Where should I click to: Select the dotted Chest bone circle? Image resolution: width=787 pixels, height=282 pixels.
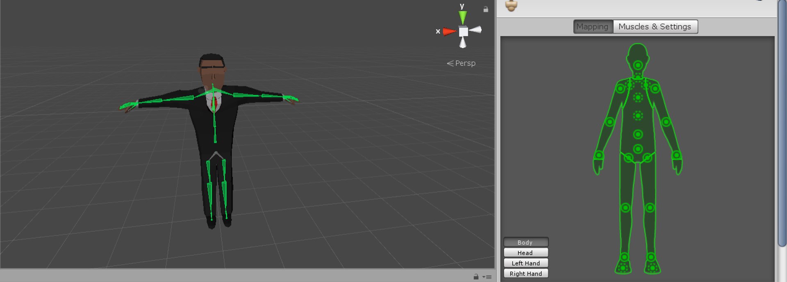click(x=638, y=116)
